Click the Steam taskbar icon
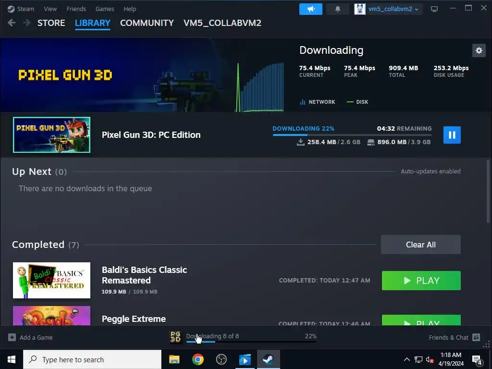Image resolution: width=492 pixels, height=369 pixels. 268,359
